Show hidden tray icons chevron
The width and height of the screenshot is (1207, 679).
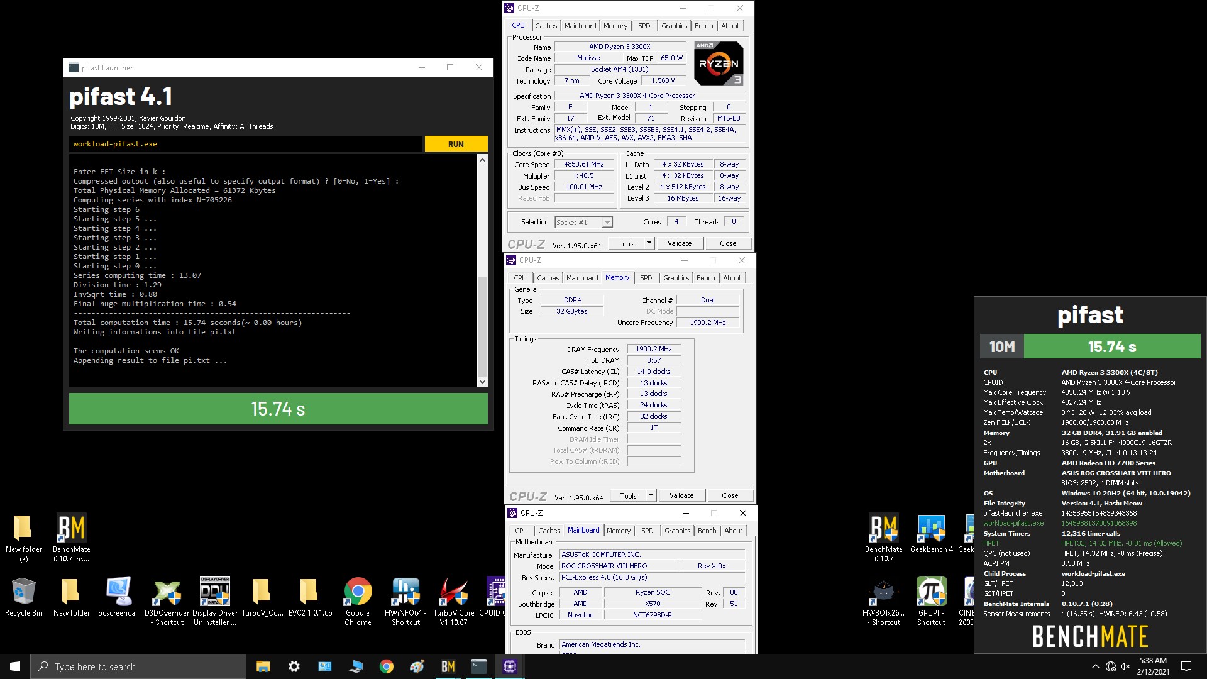coord(1095,666)
